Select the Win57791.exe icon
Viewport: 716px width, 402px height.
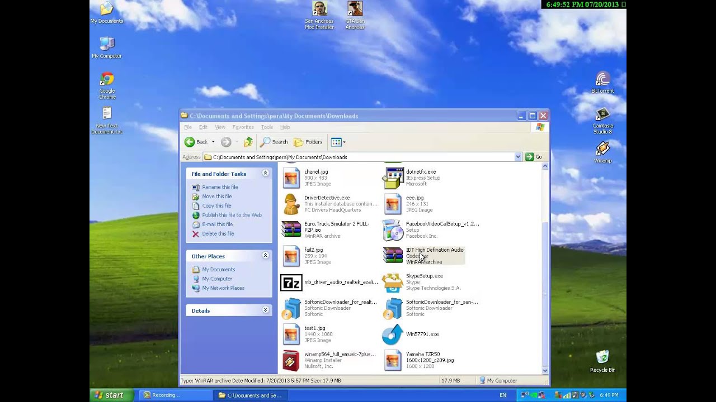click(393, 334)
